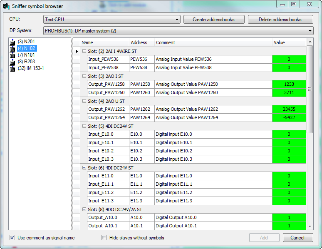Toggle Use comment as signal name
Viewport: 322px width, 249px height.
12,238
